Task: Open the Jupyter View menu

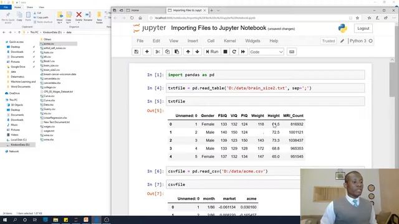Action: pyautogui.click(x=174, y=41)
